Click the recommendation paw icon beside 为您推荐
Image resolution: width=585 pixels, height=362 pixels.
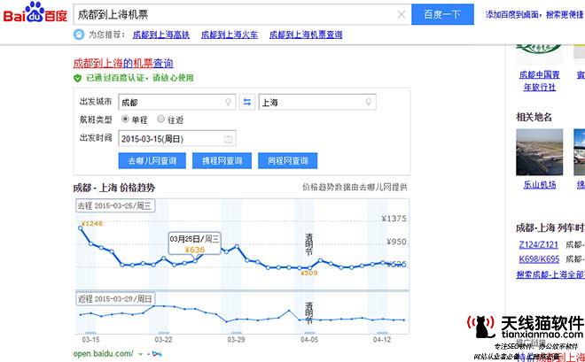tap(79, 35)
